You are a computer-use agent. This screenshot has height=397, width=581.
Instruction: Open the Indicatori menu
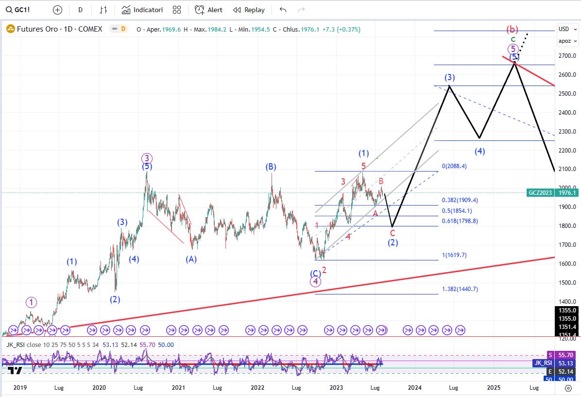tap(142, 10)
